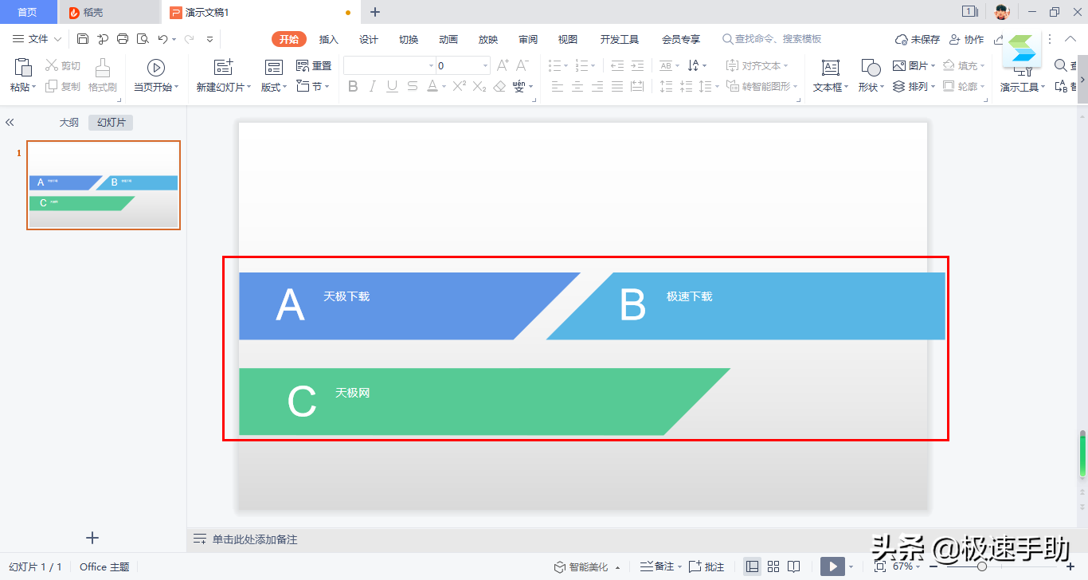Click 'Click to add notes' area

point(255,539)
